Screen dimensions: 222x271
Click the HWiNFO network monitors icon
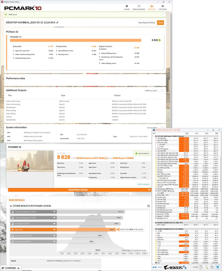tap(185, 267)
